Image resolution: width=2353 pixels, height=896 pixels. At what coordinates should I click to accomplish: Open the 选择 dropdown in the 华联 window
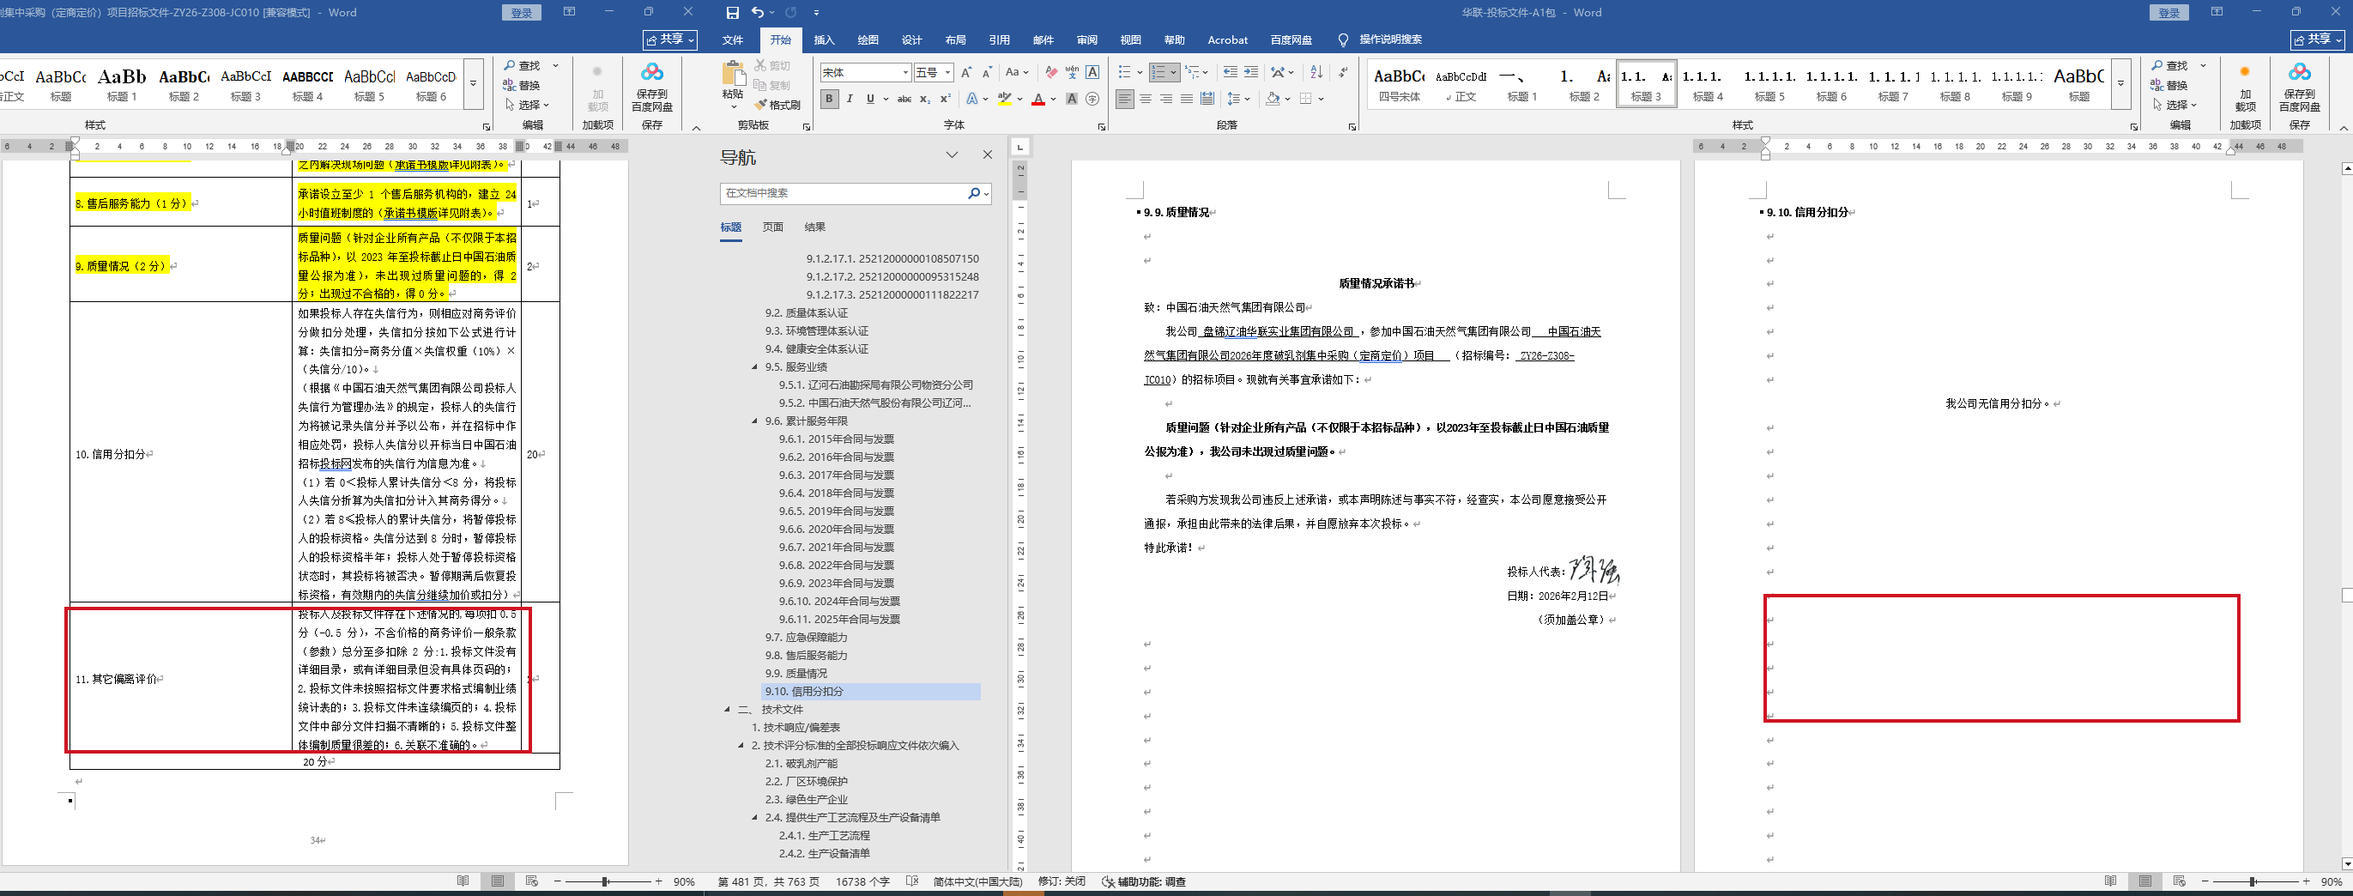[2174, 105]
